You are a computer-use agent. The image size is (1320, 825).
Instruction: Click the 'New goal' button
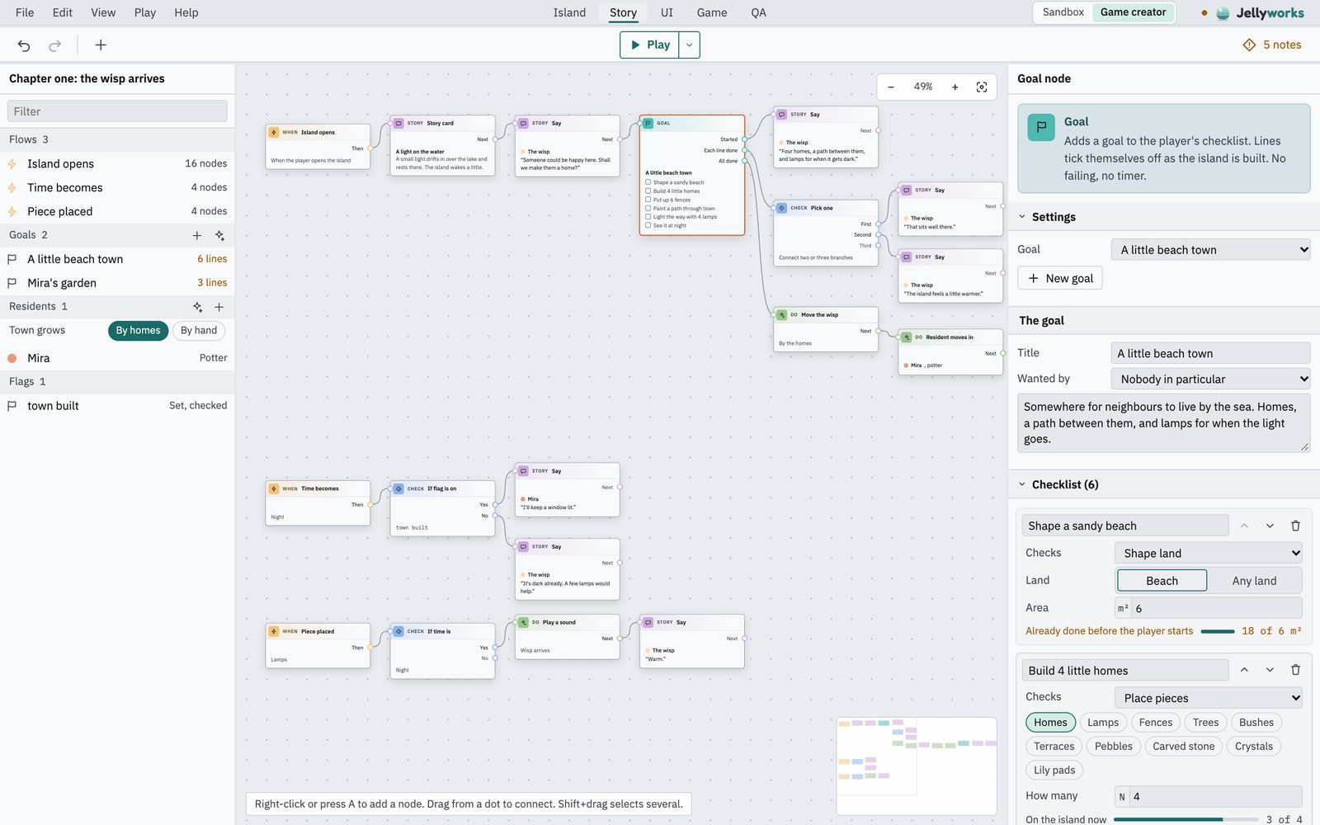point(1060,278)
